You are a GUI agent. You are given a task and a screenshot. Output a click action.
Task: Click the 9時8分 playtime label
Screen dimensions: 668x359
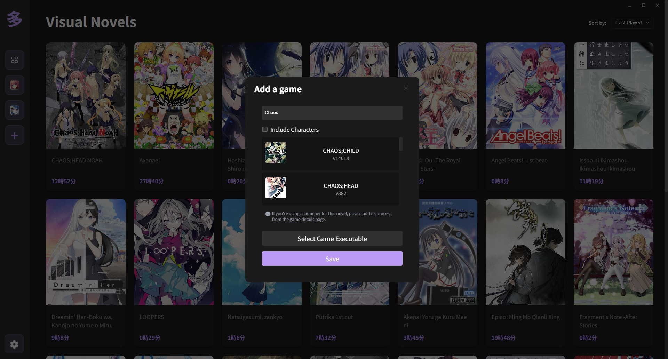pyautogui.click(x=60, y=338)
